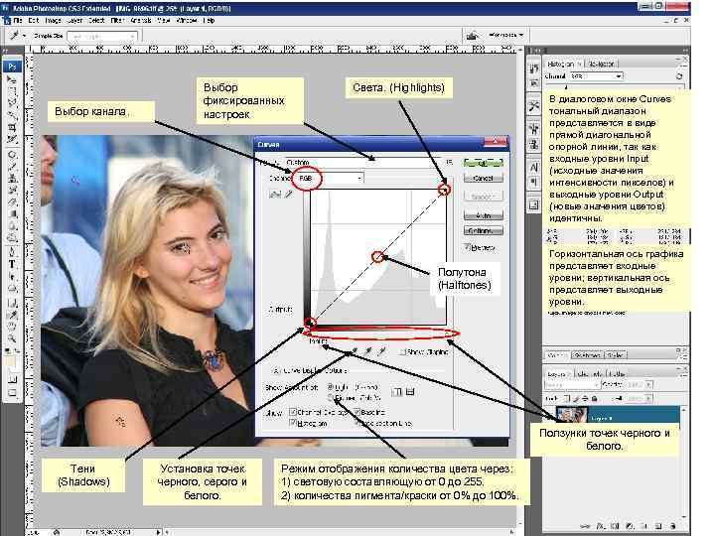Click the fx layer style icon in Layers panel
The width and height of the screenshot is (715, 536).
click(x=601, y=526)
